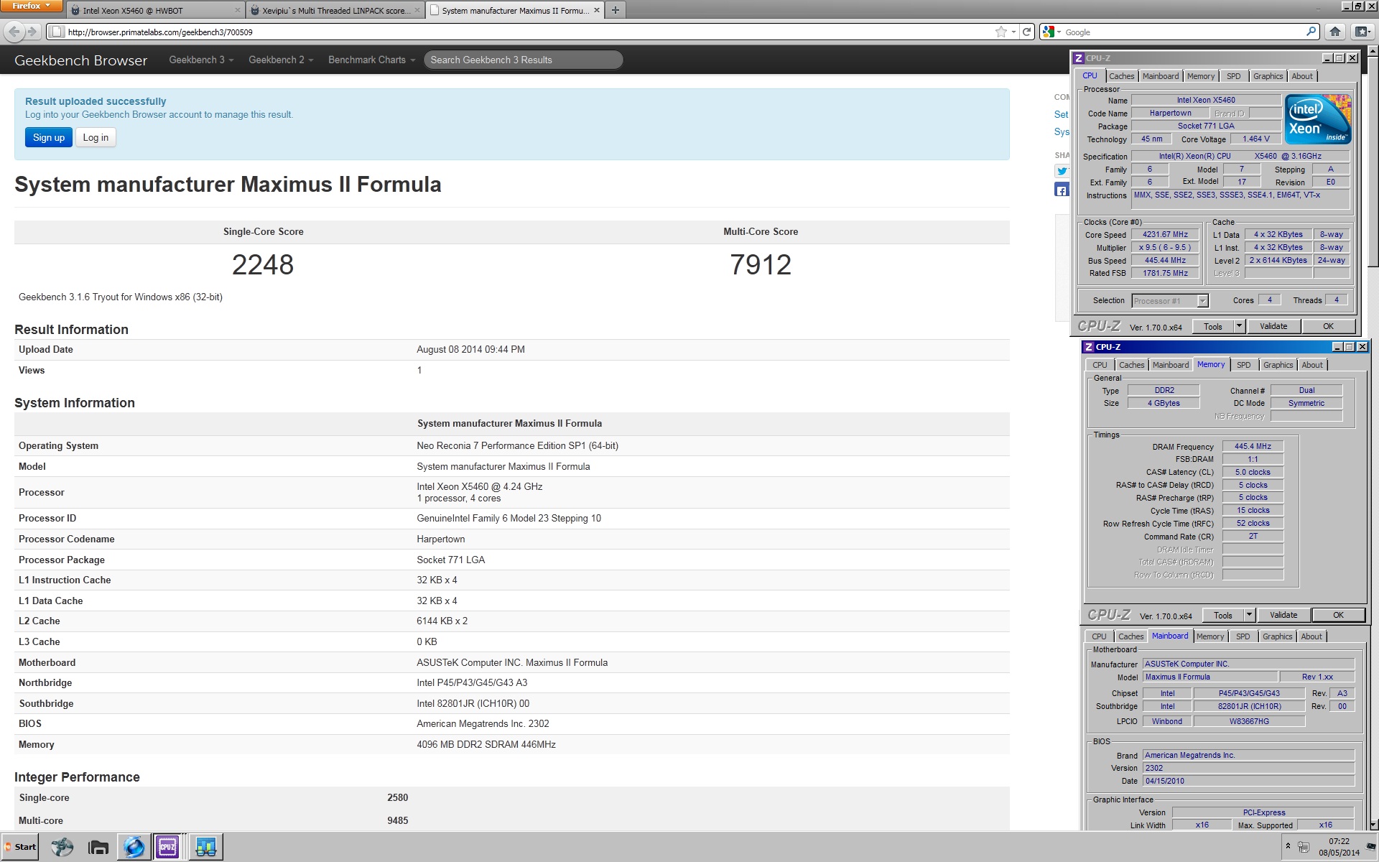Close the Intel Xeon X5460 HWBOT tab
The height and width of the screenshot is (862, 1379).
[x=237, y=10]
